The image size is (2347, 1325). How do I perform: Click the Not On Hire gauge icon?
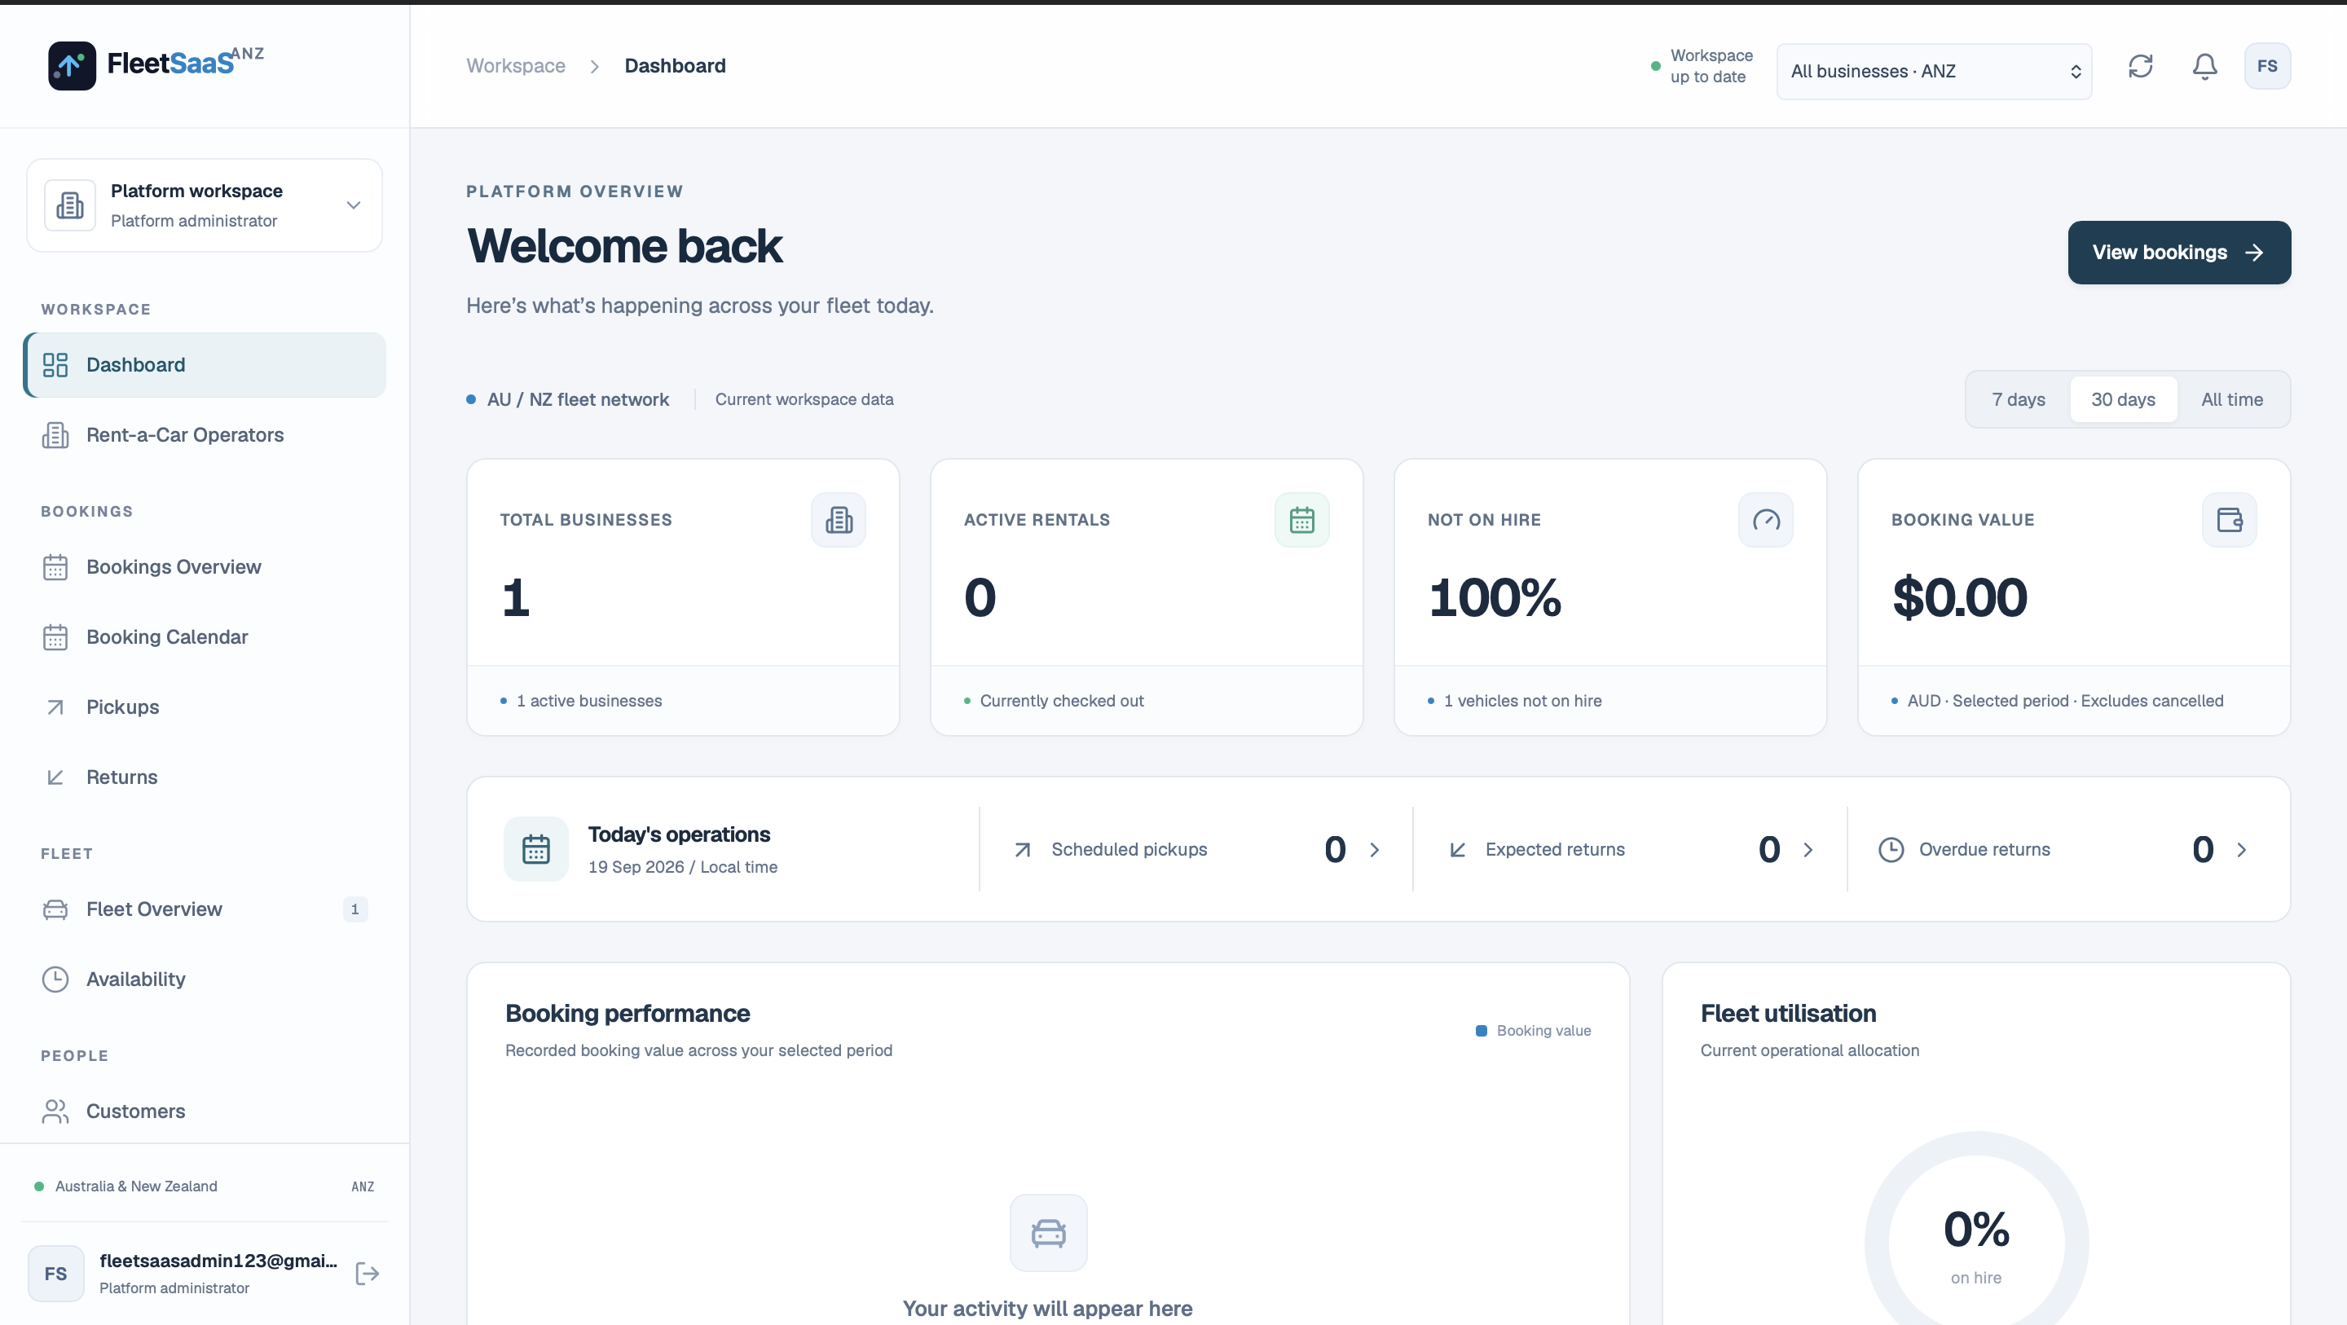click(x=1766, y=519)
